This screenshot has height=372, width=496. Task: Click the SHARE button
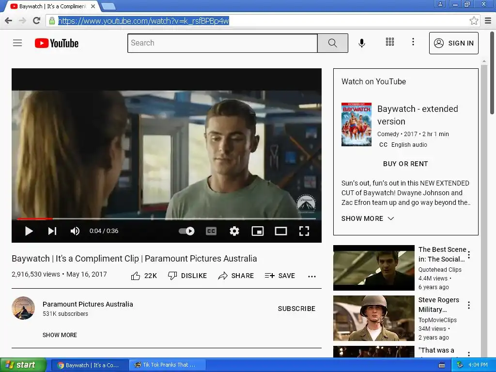point(236,276)
